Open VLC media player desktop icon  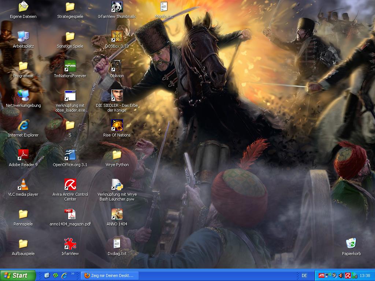coord(23,184)
